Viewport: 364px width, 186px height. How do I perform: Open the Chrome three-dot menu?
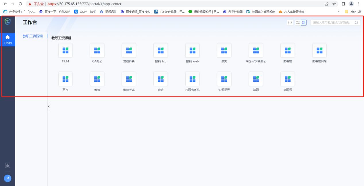pyautogui.click(x=359, y=4)
